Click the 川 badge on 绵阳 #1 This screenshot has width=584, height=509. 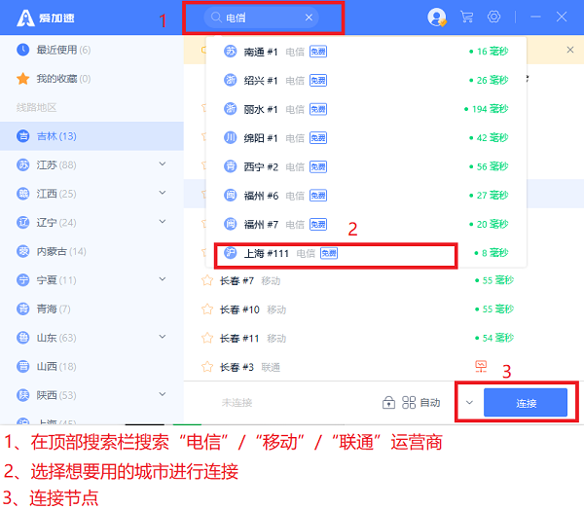(230, 138)
